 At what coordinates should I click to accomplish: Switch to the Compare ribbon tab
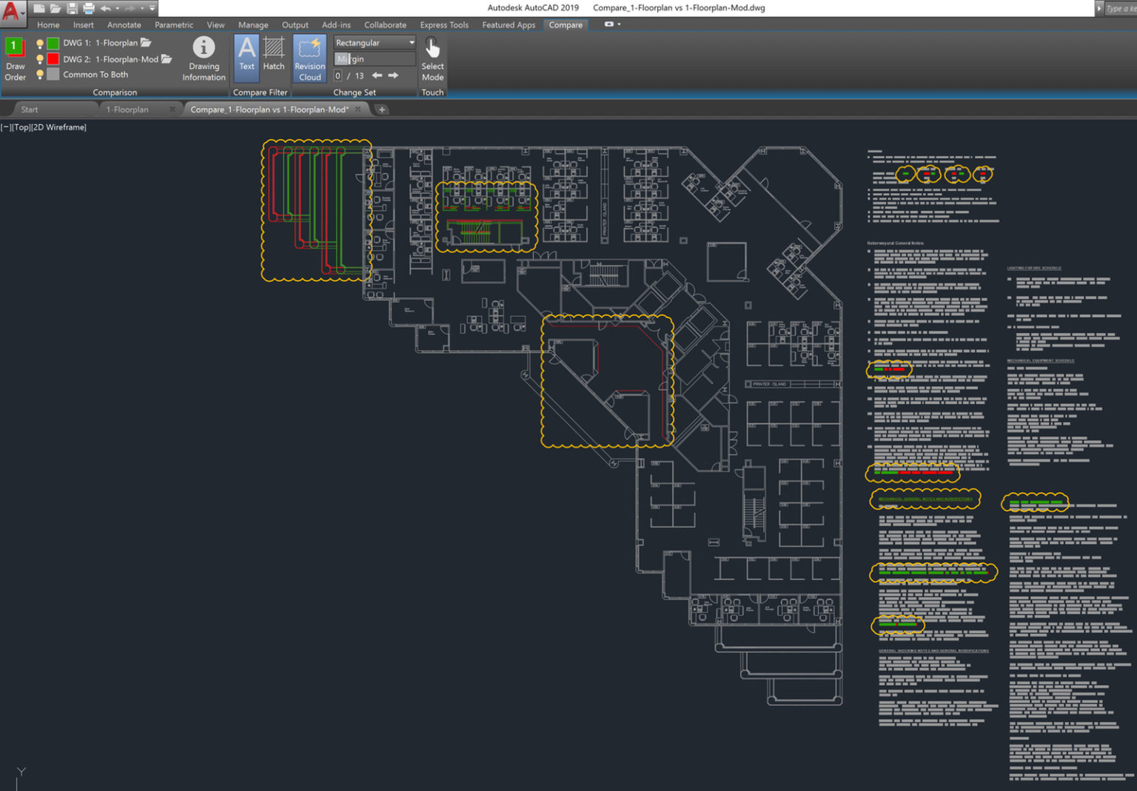click(x=566, y=24)
